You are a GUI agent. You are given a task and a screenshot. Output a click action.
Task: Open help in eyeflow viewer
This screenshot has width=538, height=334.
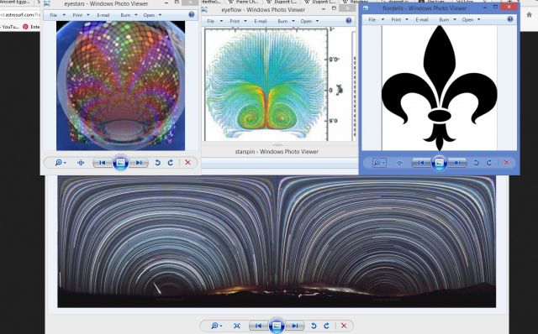click(x=349, y=21)
